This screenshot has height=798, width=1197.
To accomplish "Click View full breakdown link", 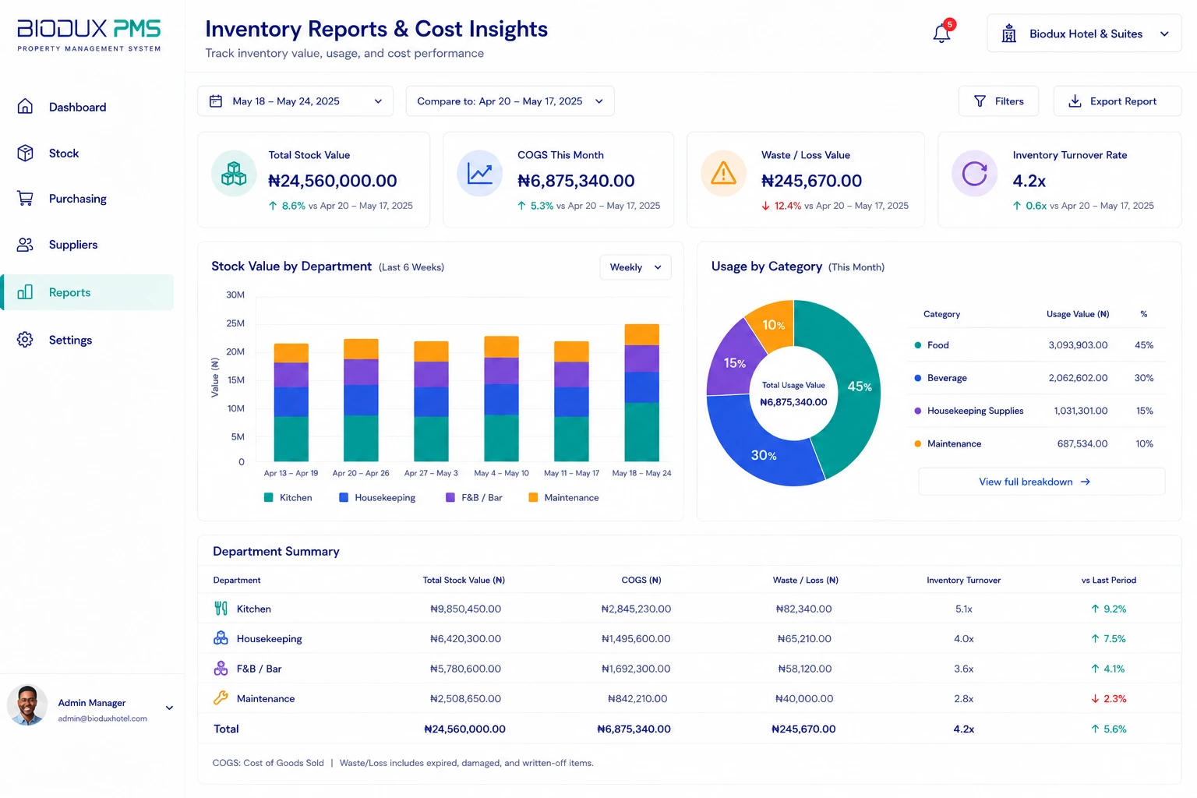I will click(1042, 482).
